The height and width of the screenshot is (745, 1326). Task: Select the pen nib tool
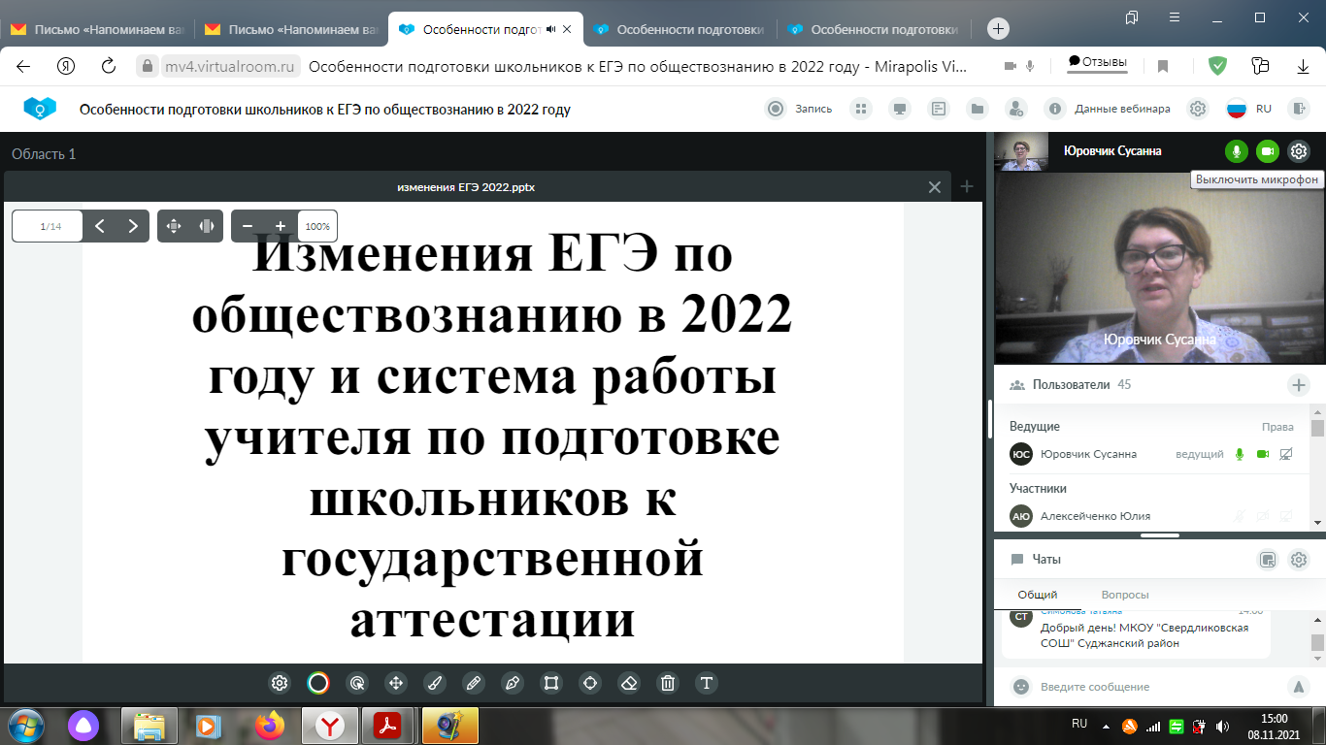pyautogui.click(x=513, y=683)
